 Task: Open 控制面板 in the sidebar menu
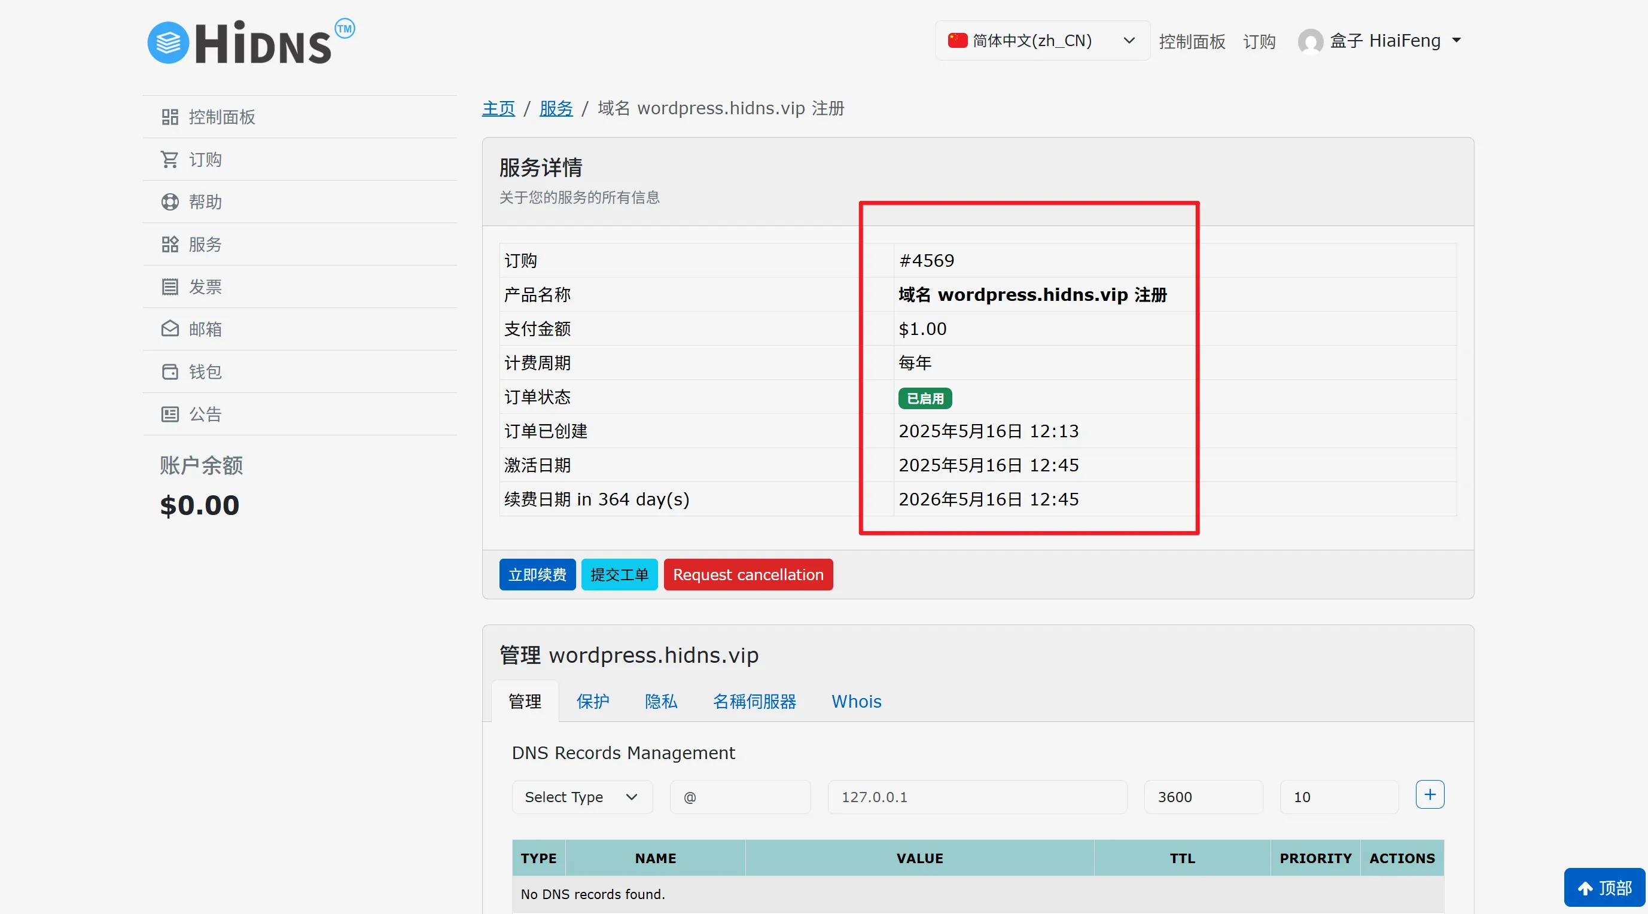click(x=300, y=117)
